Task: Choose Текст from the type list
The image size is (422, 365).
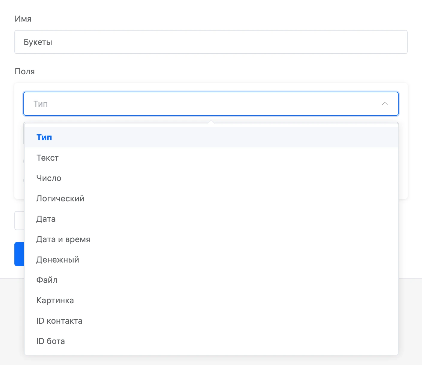Action: (211, 158)
